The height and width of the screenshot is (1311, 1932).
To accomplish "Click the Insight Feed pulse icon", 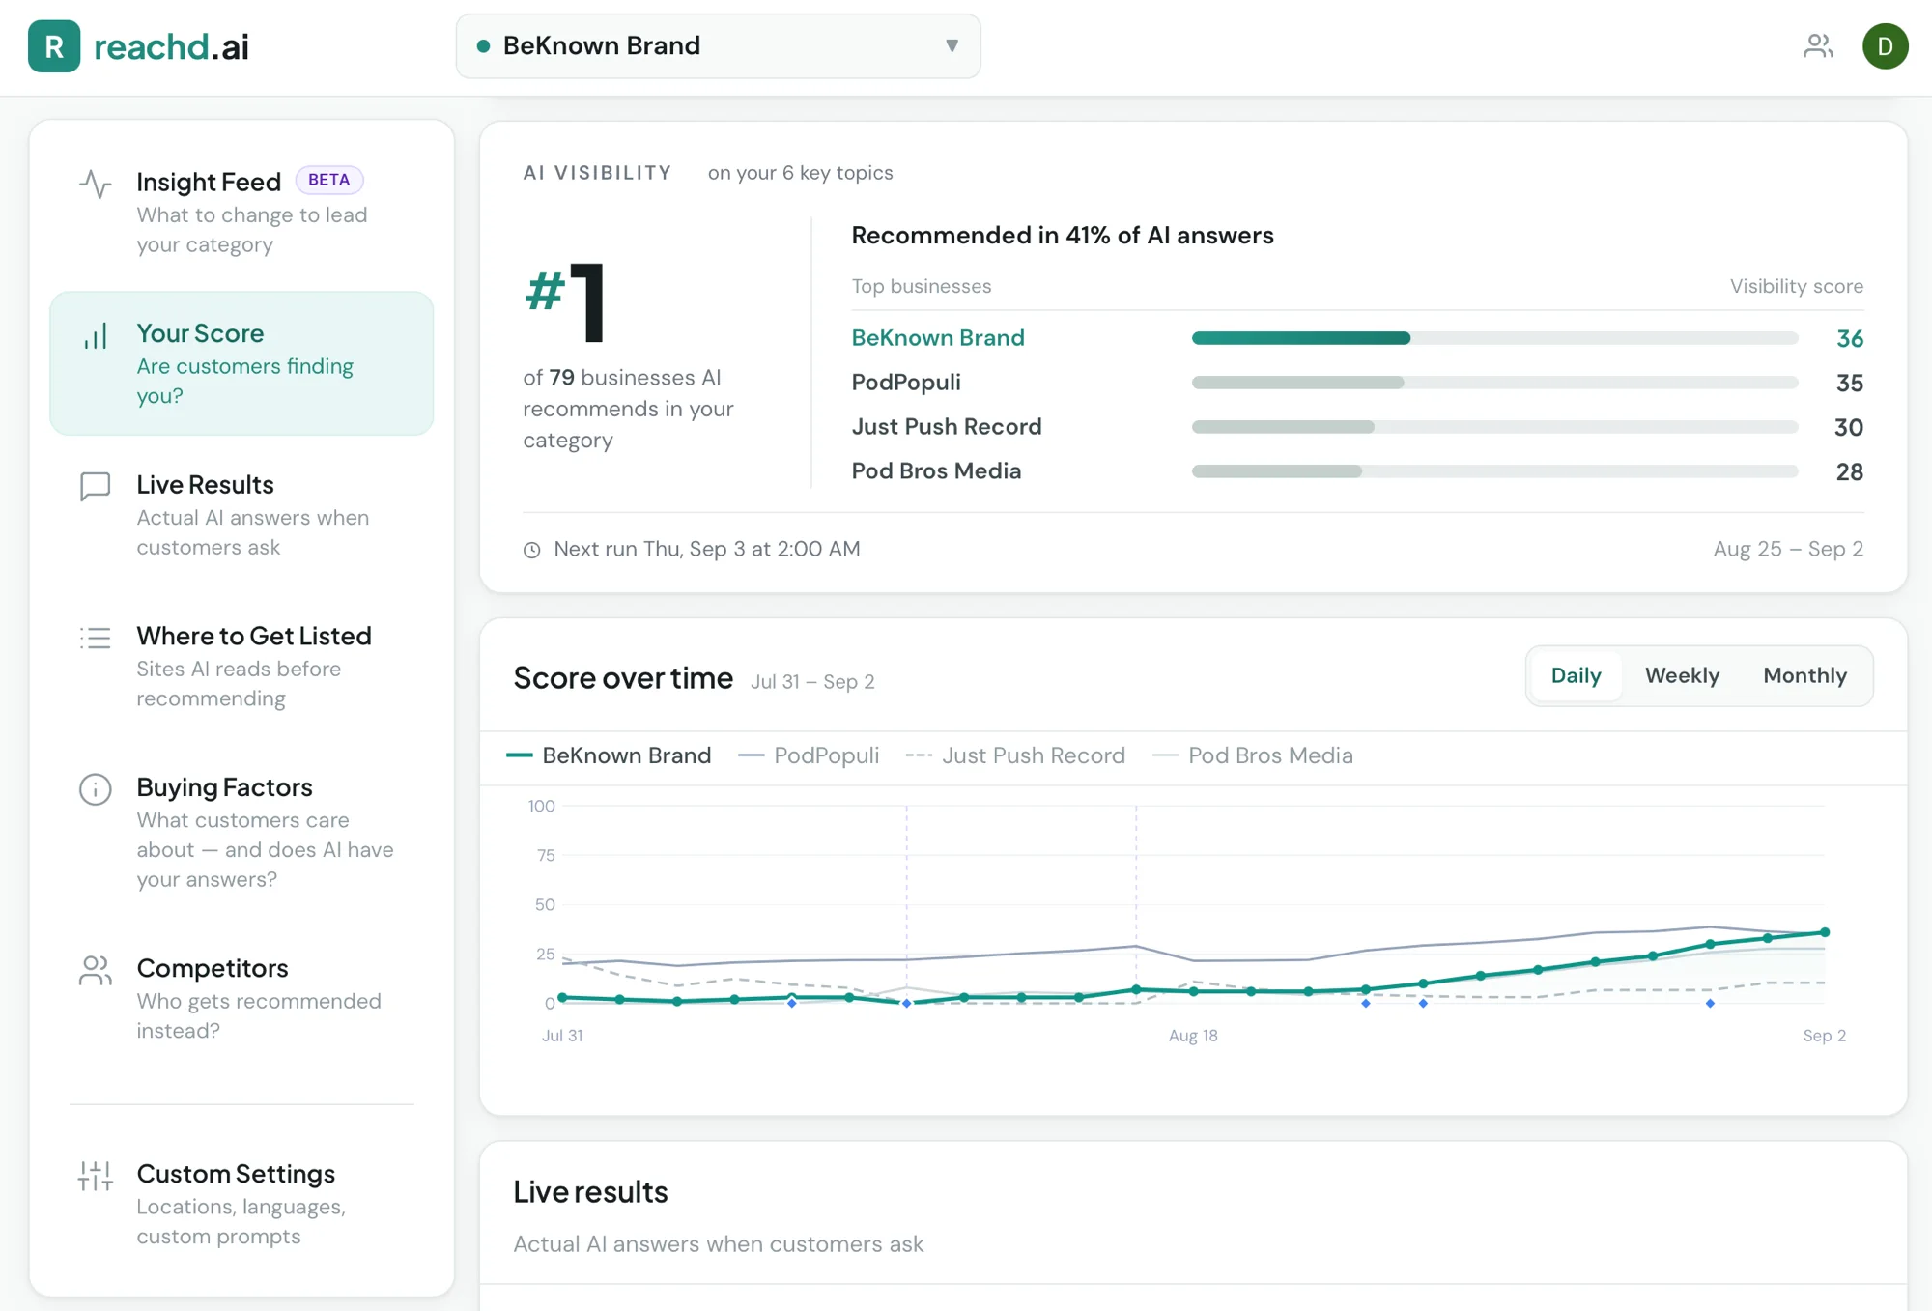I will [x=95, y=184].
